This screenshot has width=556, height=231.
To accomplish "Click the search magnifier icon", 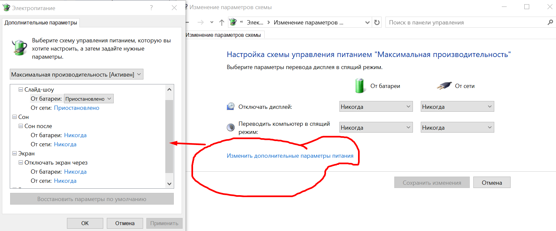I will (x=550, y=22).
